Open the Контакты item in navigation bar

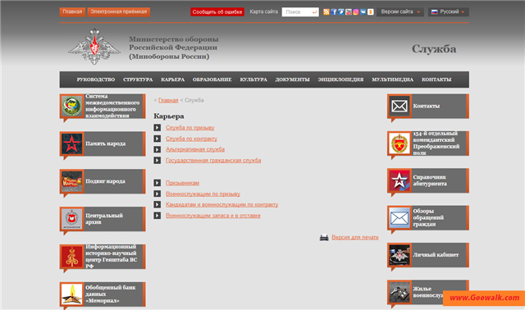pos(436,80)
